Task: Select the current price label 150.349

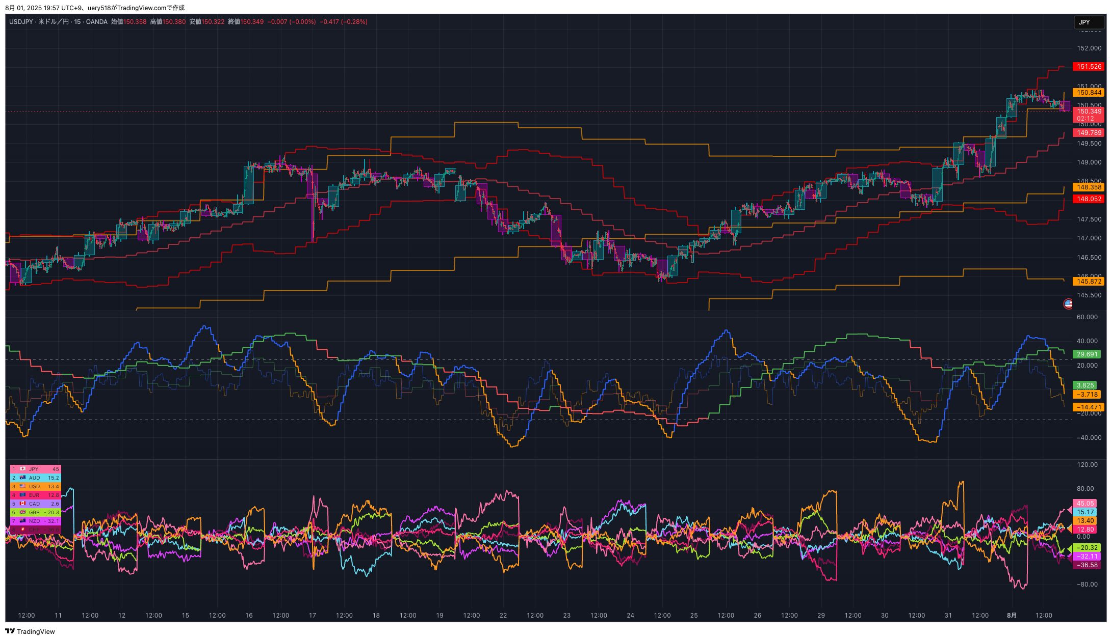Action: pyautogui.click(x=1089, y=111)
